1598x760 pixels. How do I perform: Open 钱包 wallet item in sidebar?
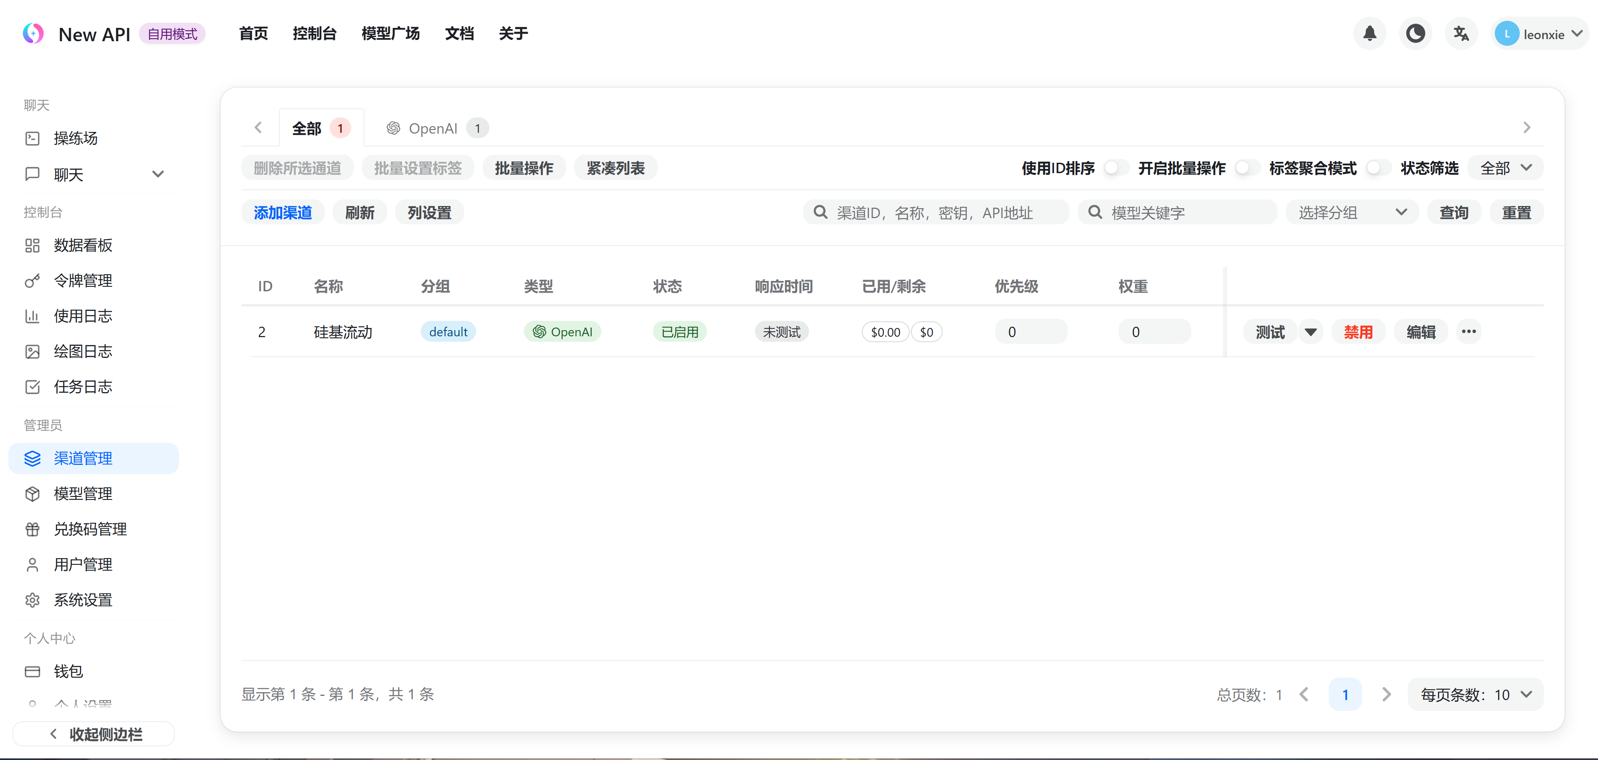[x=68, y=671]
